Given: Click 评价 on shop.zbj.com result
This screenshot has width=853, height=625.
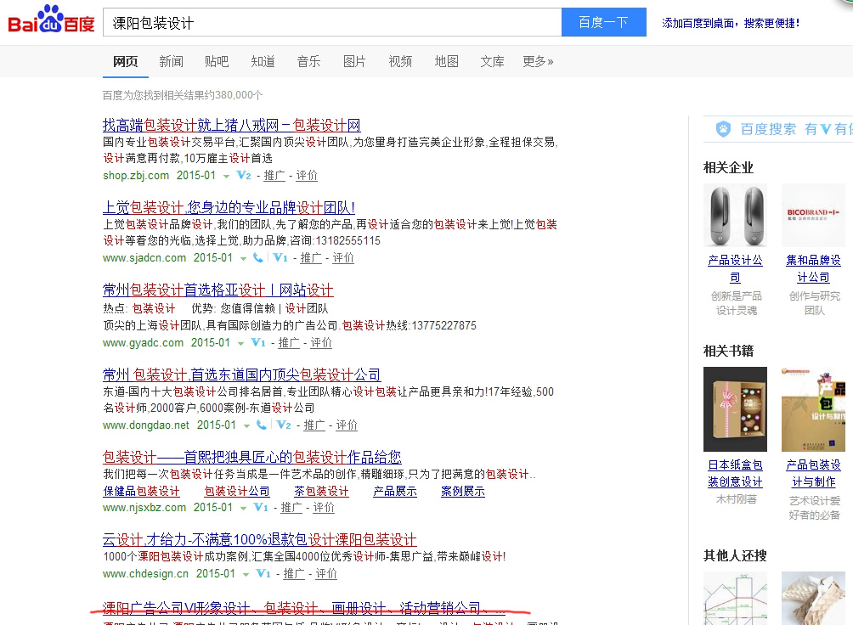Looking at the screenshot, I should [306, 176].
